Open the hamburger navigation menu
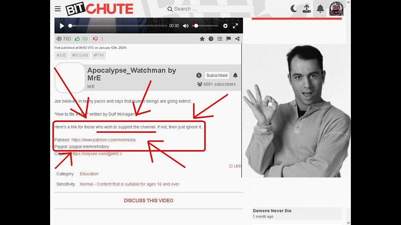 58,9
